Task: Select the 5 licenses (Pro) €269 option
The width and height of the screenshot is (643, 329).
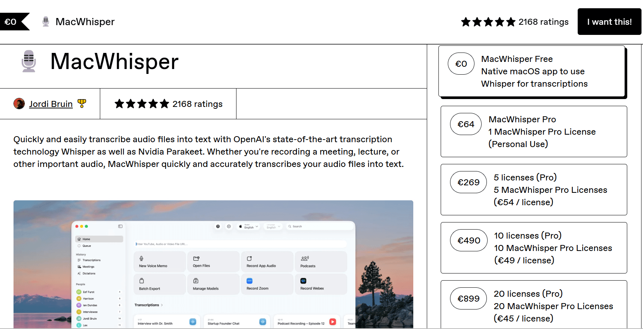Action: (534, 189)
